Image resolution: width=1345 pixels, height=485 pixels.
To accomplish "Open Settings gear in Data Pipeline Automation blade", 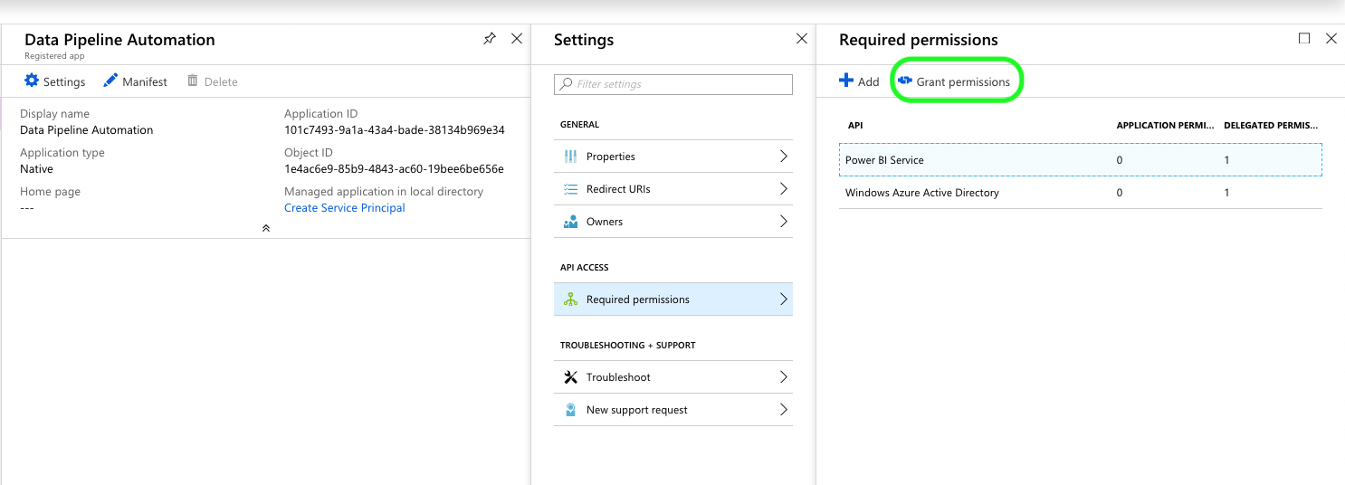I will click(x=32, y=81).
